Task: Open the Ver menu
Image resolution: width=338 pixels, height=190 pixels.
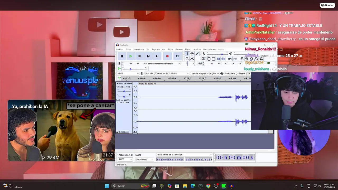Action: coord(148,49)
